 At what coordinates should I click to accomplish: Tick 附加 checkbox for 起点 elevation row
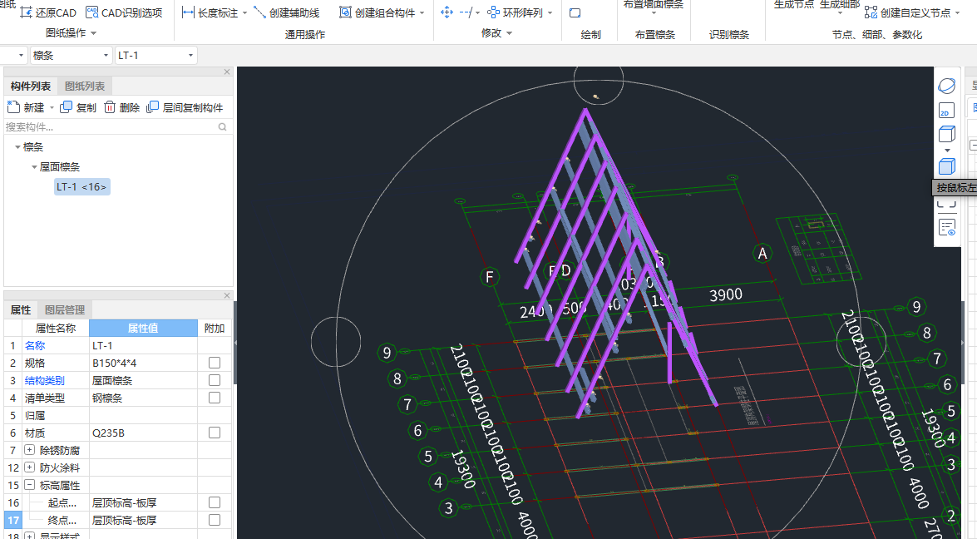215,502
